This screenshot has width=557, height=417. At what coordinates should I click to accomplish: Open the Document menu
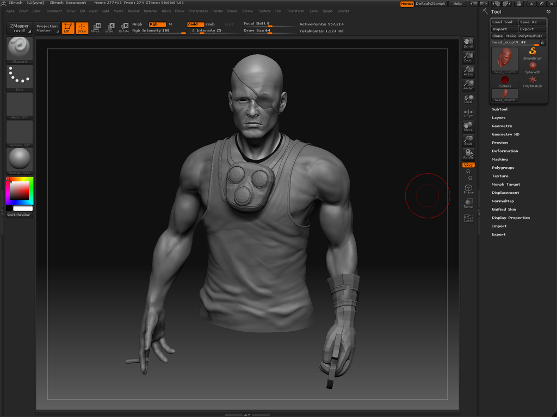[x=54, y=11]
